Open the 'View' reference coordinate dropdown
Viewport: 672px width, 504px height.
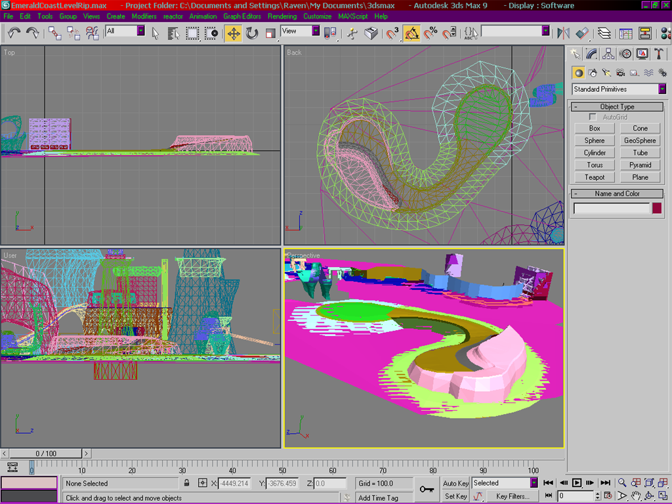tap(316, 31)
